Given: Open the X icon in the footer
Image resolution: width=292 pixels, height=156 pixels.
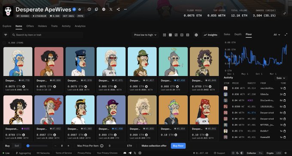Looking at the screenshot, I should (135, 153).
